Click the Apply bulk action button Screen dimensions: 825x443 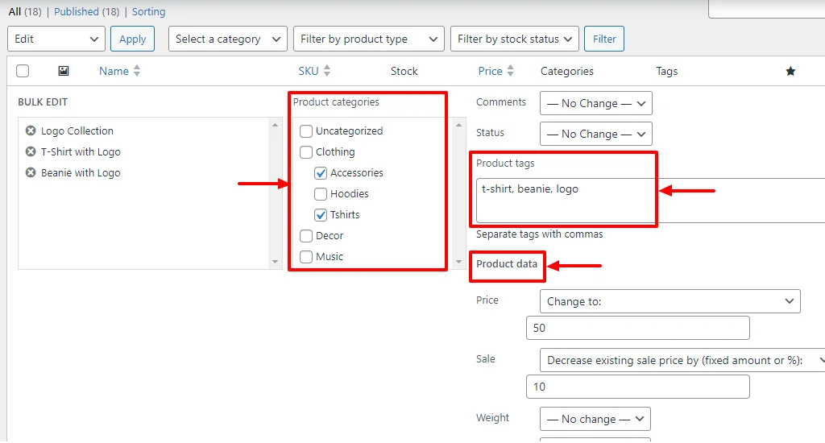click(133, 39)
